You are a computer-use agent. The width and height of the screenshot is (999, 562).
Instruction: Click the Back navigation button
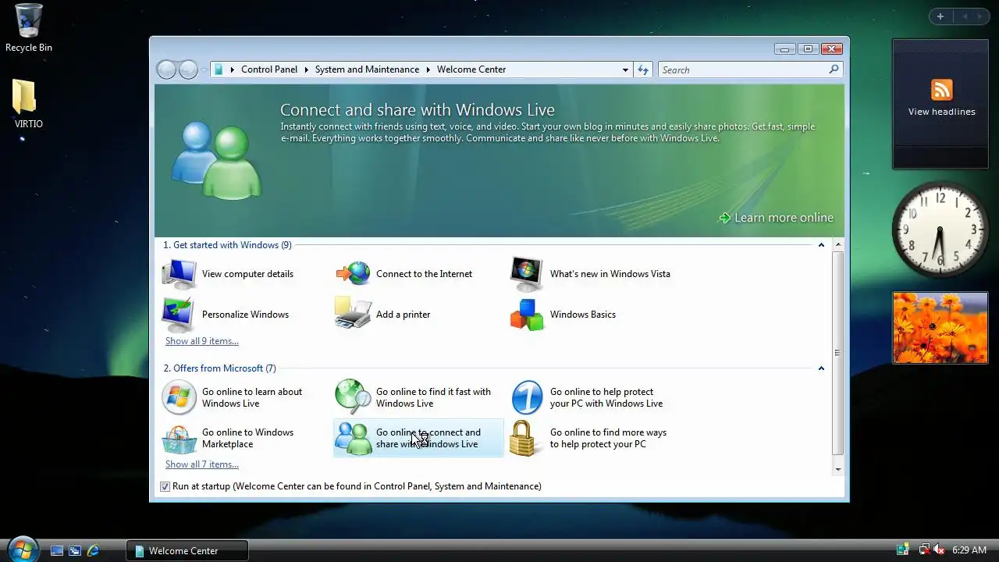point(166,69)
